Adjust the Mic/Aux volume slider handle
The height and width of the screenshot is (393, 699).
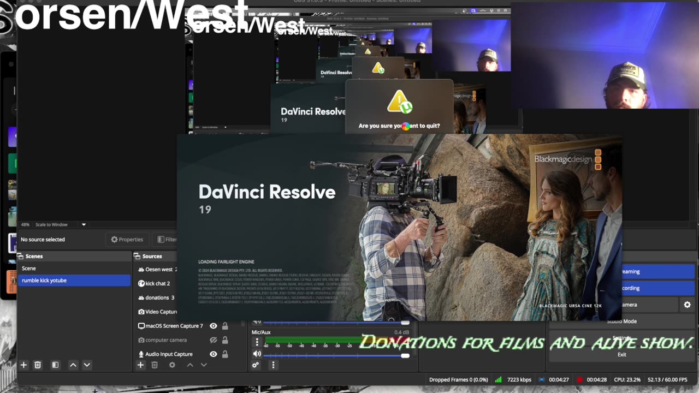[405, 355]
